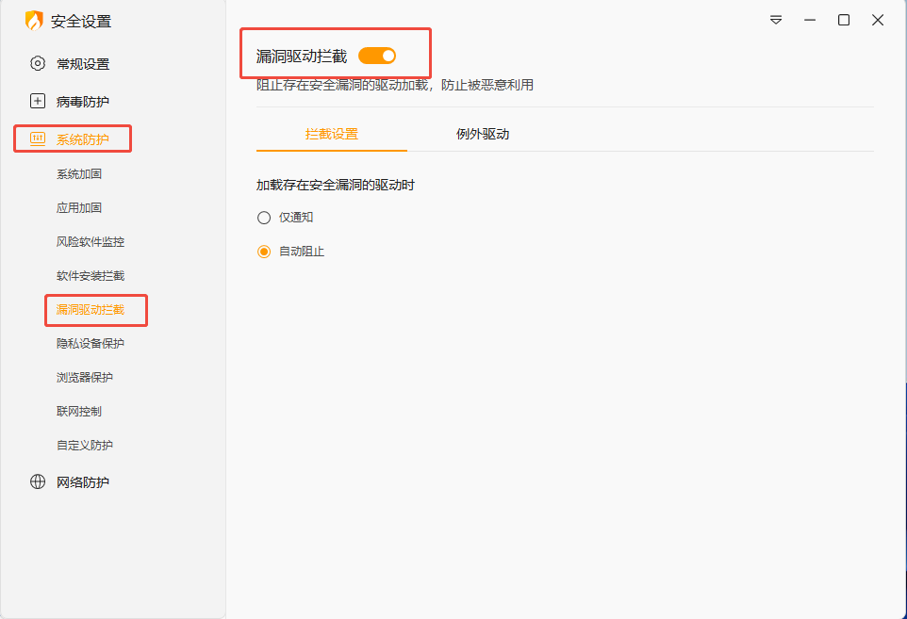Screen dimensions: 907x619
Task: Minimize the security settings window
Action: [x=810, y=20]
